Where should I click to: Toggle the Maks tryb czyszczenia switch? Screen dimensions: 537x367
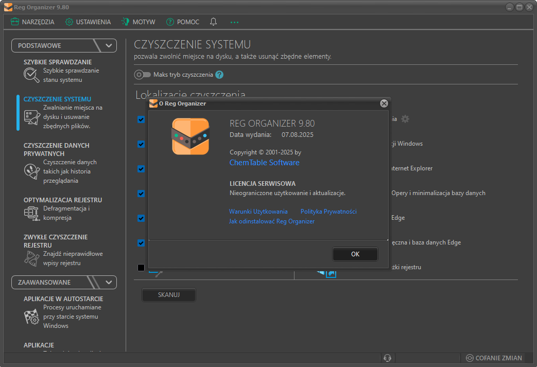tap(142, 75)
